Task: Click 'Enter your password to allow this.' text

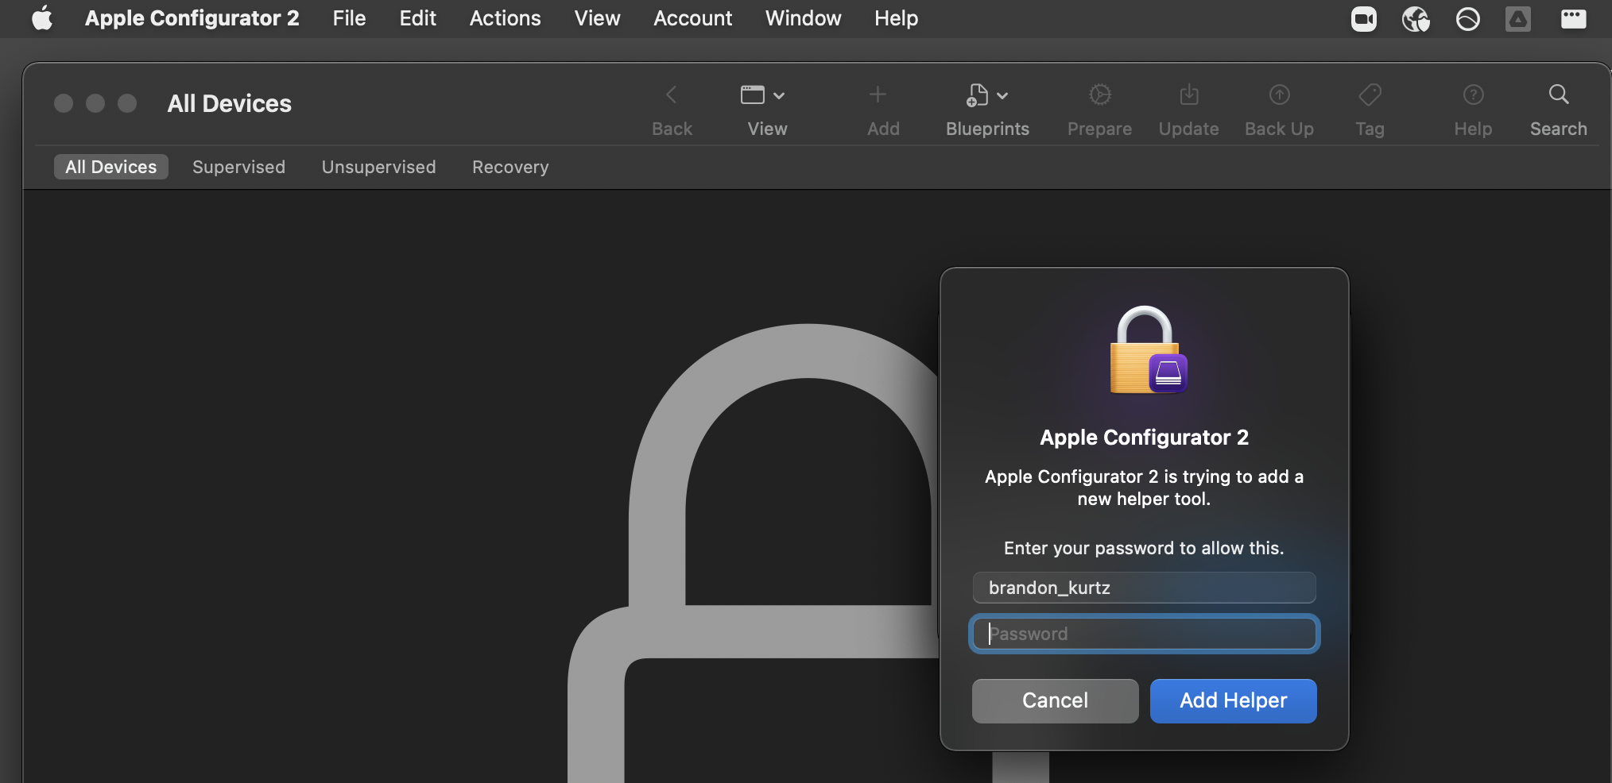Action: pos(1144,548)
